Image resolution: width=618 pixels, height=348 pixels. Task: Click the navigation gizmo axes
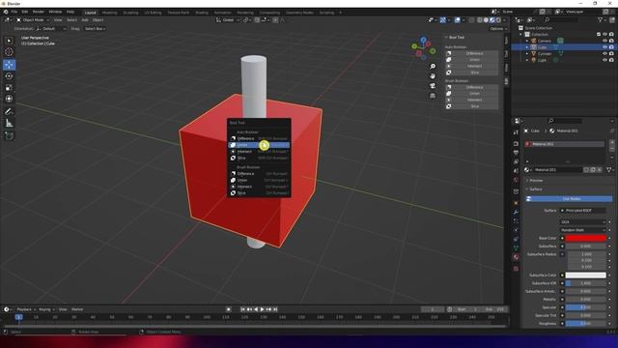pos(424,48)
